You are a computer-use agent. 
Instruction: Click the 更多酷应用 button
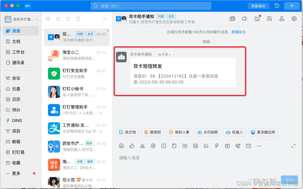point(263,132)
